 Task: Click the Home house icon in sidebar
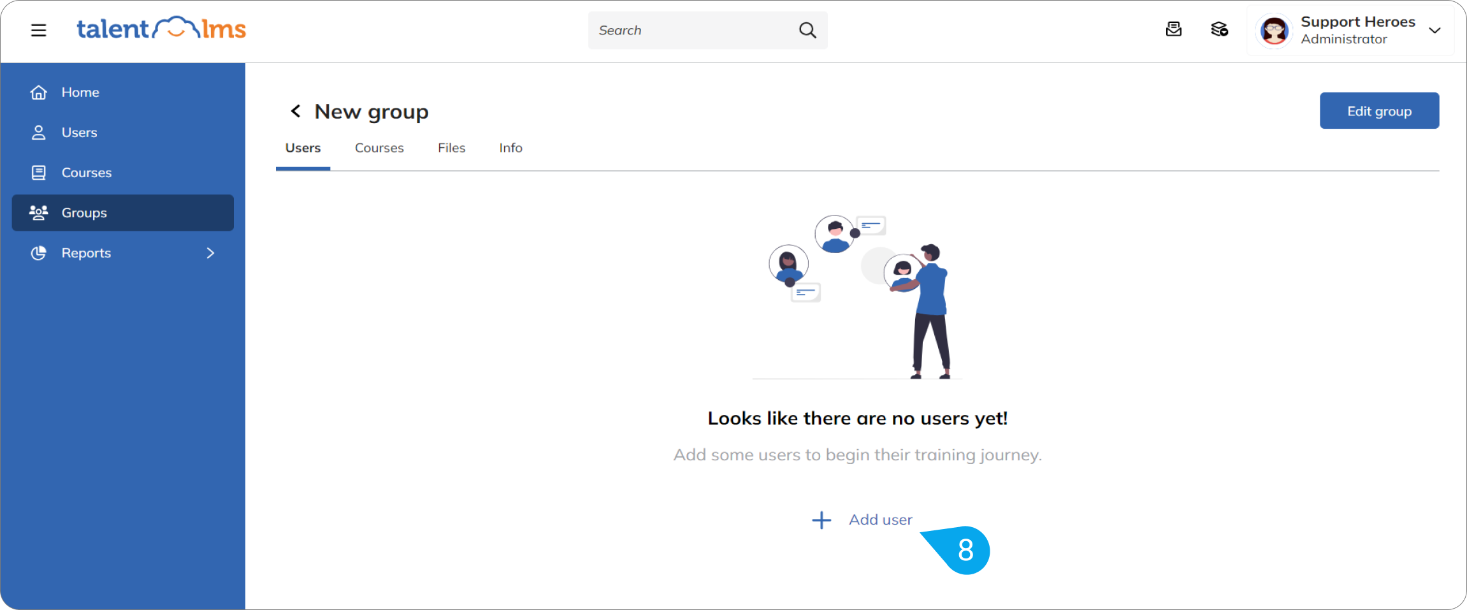pyautogui.click(x=39, y=92)
